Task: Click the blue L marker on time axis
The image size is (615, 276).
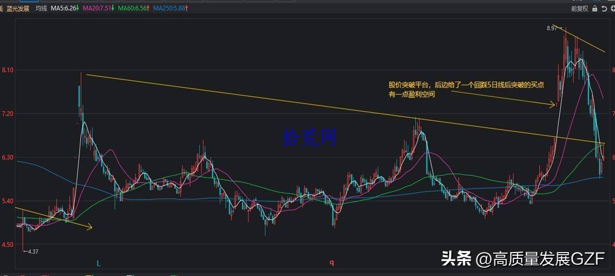Action: pos(99,264)
